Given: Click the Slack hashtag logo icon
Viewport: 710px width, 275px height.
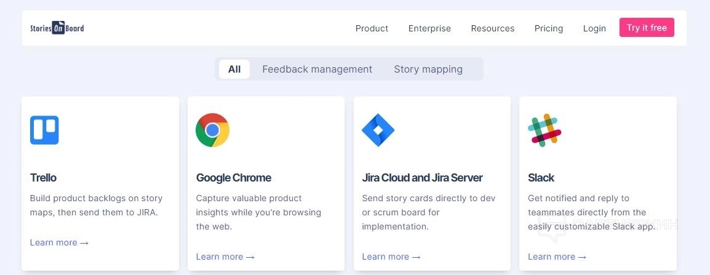Looking at the screenshot, I should click(x=544, y=130).
